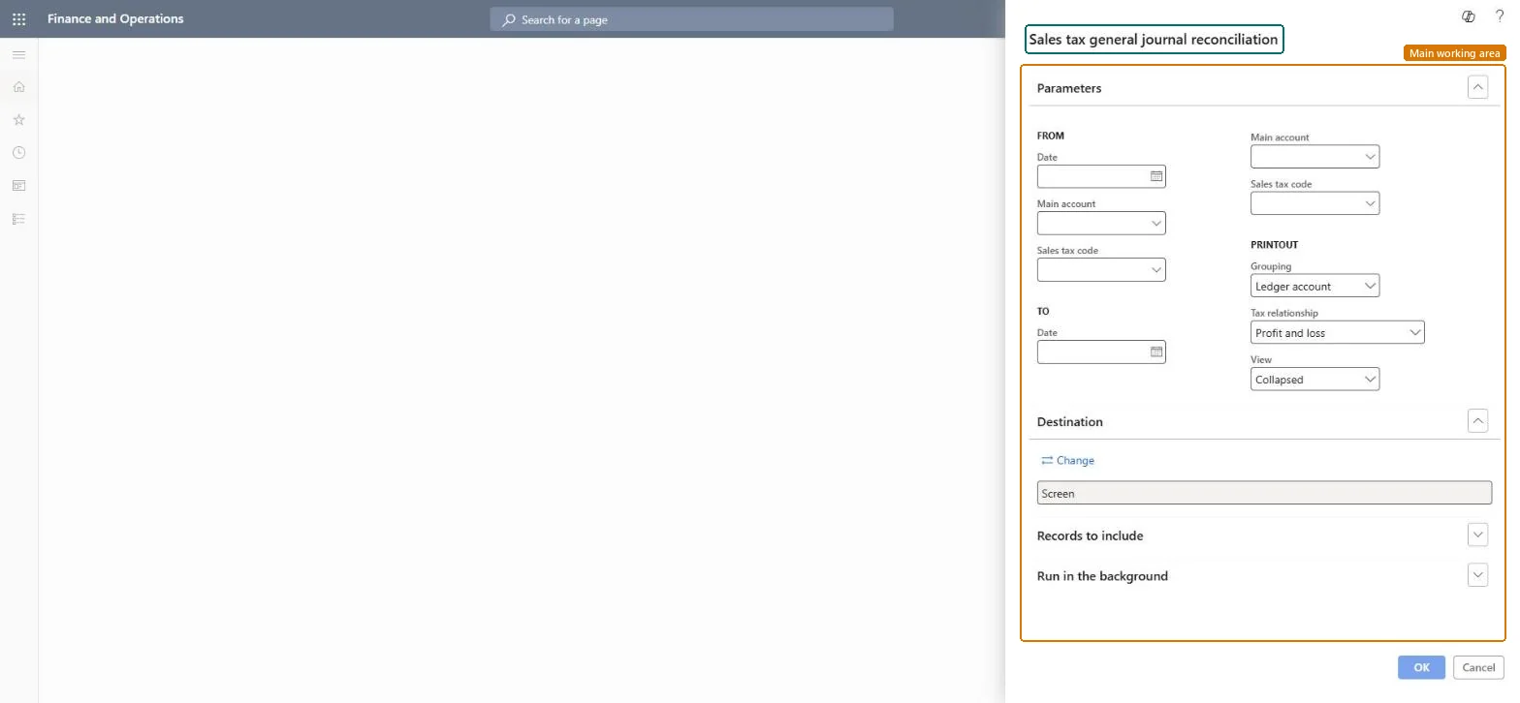Screen dimensions: 1520x703
Task: Click the Cancel button
Action: point(1478,667)
